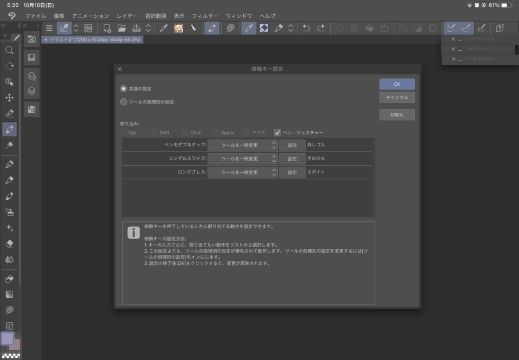The image size is (519, 360).
Task: Select the Airbrush spray tool
Action: 9,212
